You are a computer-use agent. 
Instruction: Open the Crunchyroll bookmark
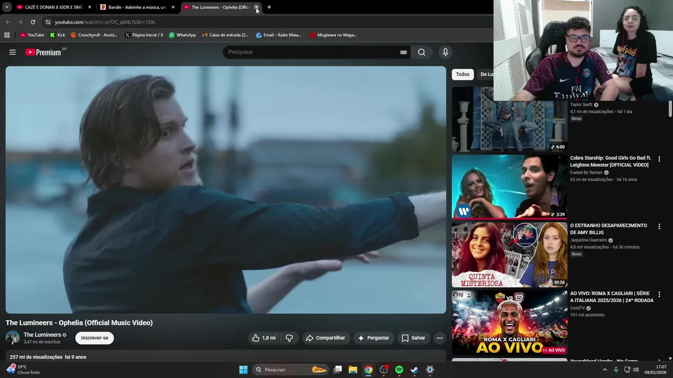[x=94, y=35]
